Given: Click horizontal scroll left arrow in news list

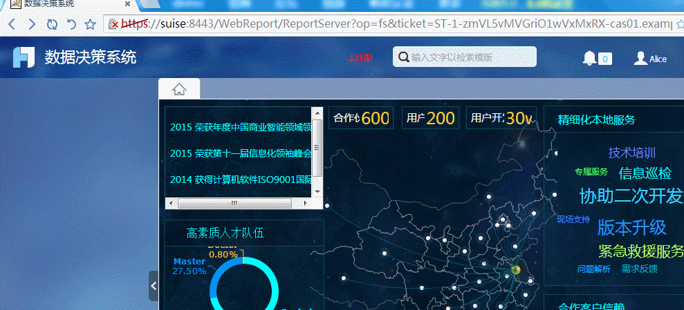Looking at the screenshot, I should coord(171,203).
